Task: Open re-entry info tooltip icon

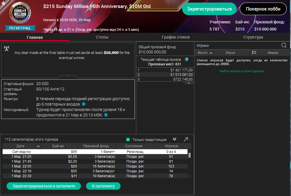Action: point(84,104)
